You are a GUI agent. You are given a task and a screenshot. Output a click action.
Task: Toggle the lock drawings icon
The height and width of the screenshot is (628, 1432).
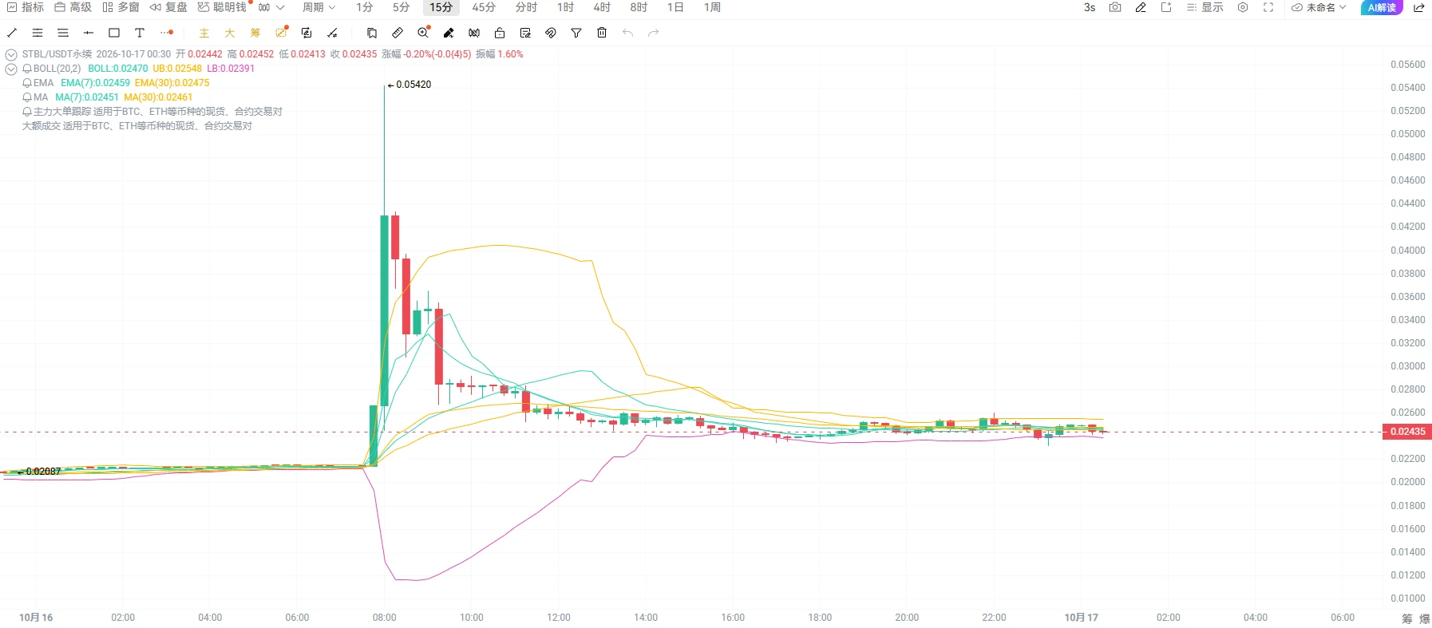coord(500,33)
